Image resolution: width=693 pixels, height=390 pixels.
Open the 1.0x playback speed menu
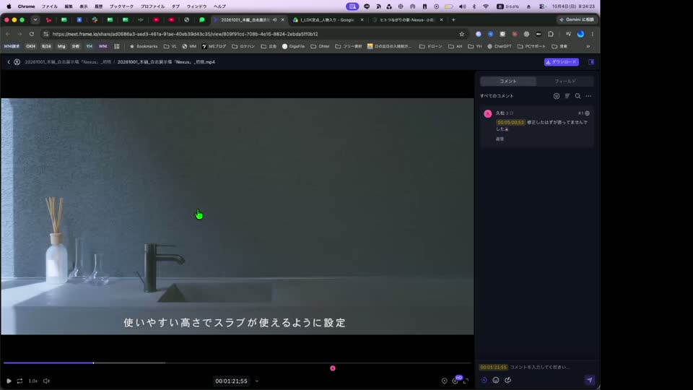[x=33, y=381]
